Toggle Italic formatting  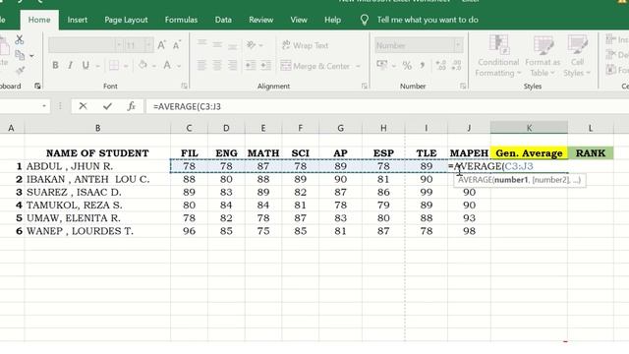[70, 66]
